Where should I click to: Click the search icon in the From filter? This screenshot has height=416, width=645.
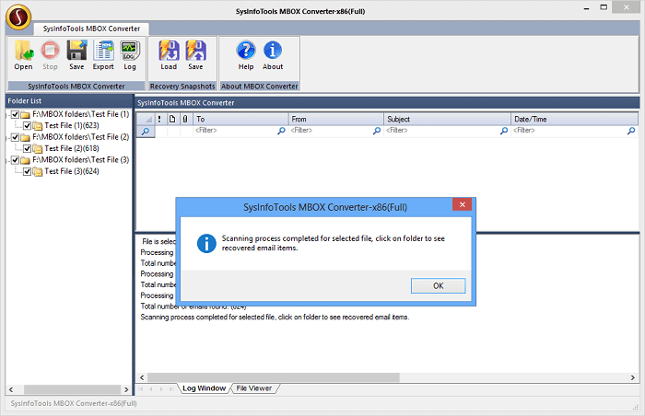[376, 131]
